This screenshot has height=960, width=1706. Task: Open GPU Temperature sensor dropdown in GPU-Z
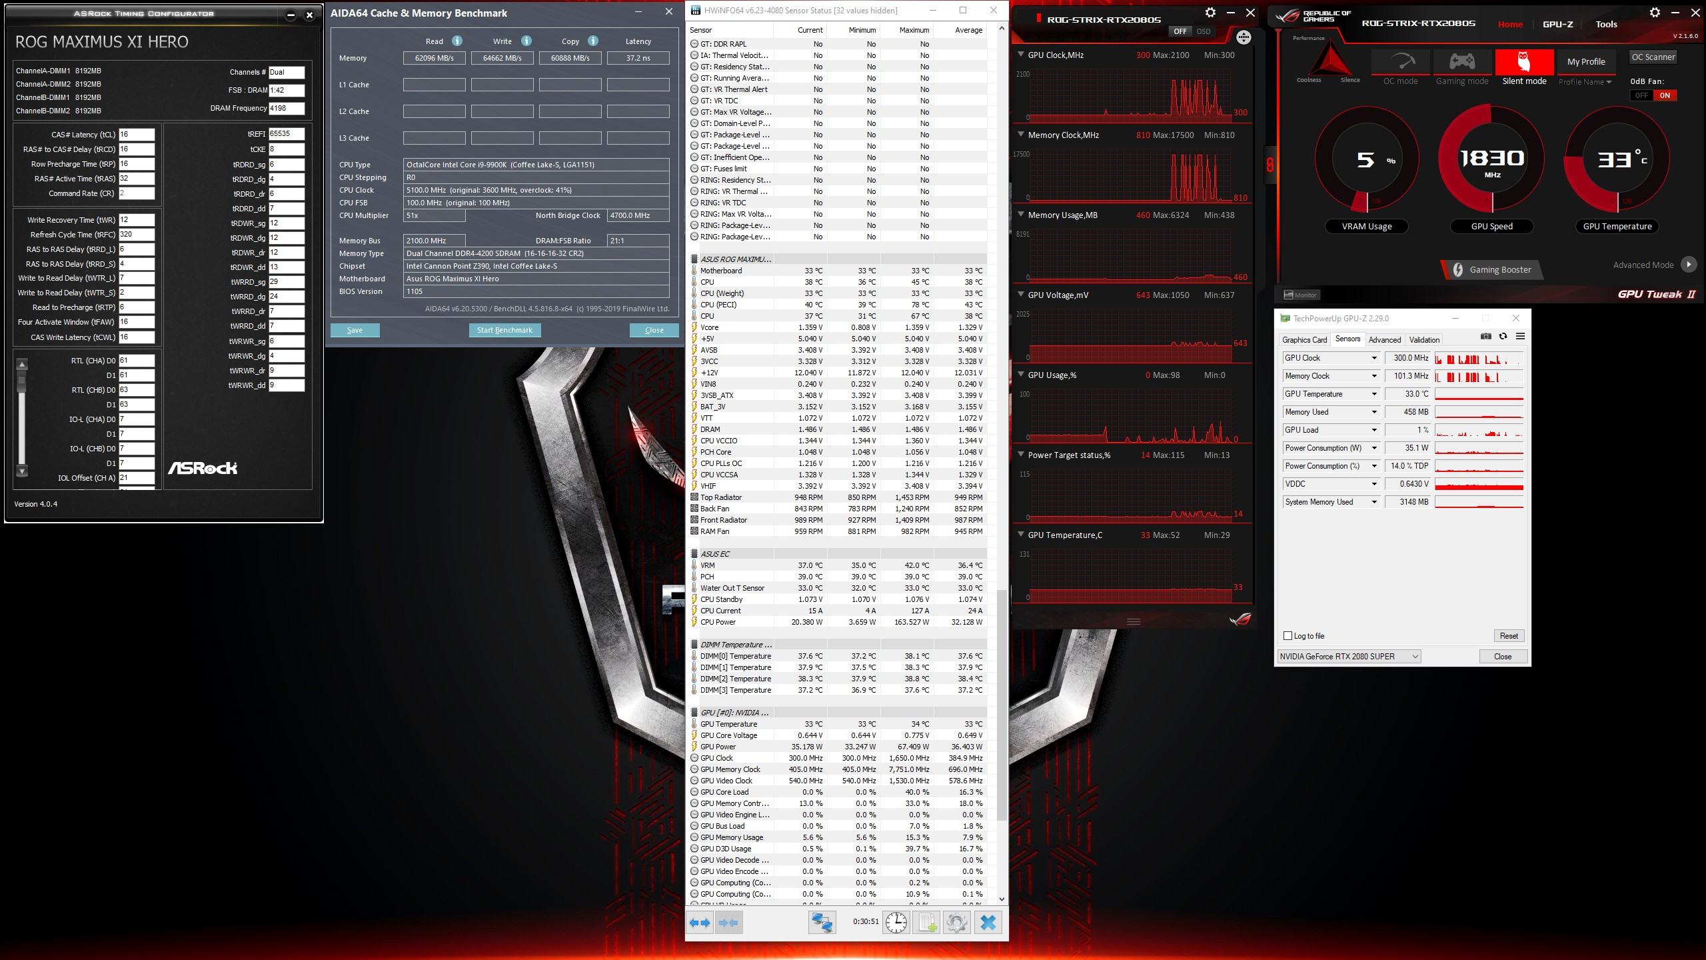tap(1373, 394)
